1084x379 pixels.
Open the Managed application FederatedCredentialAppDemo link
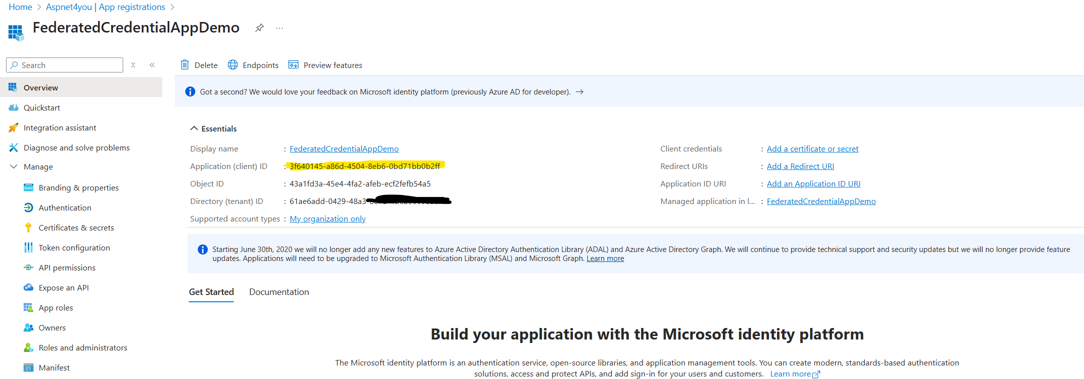click(821, 201)
